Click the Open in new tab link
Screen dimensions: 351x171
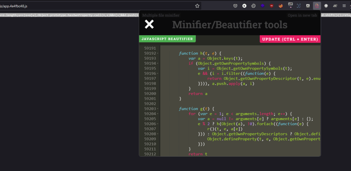pos(303,15)
